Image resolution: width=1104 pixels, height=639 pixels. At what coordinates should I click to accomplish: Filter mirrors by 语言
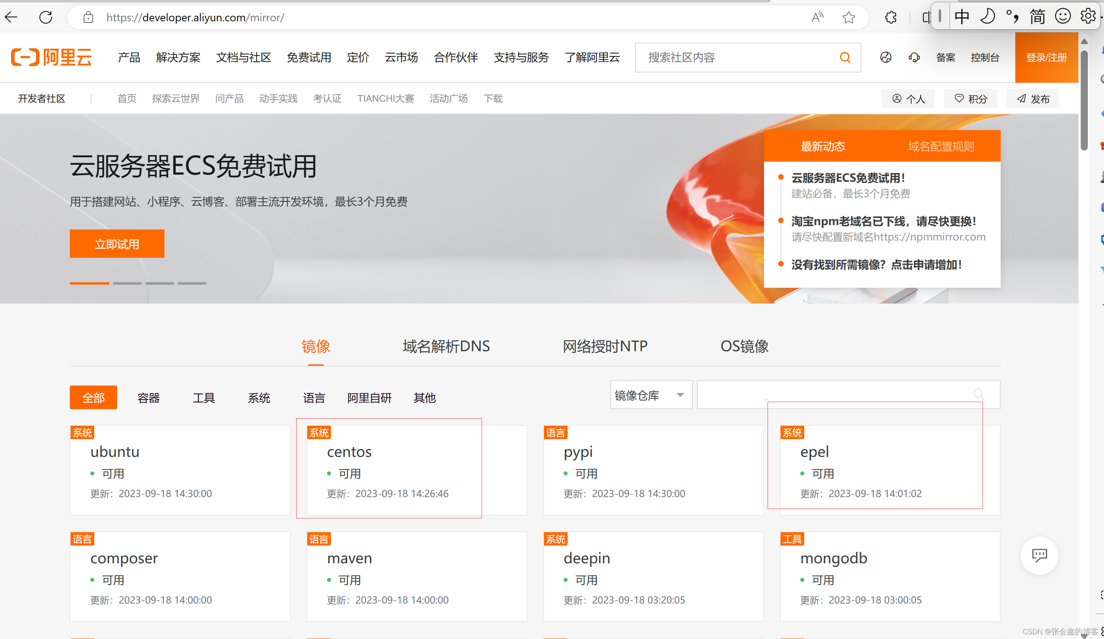[x=314, y=398]
